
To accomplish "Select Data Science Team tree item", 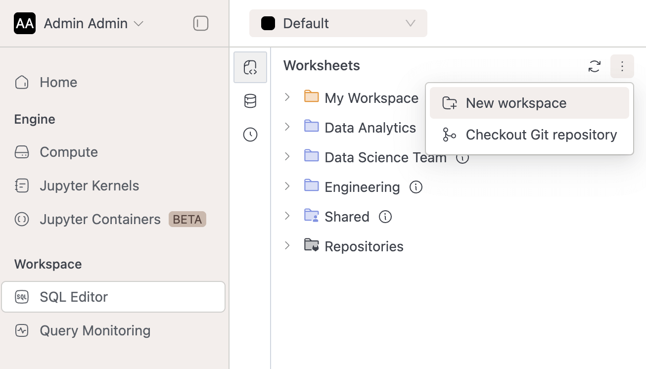I will pyautogui.click(x=385, y=157).
